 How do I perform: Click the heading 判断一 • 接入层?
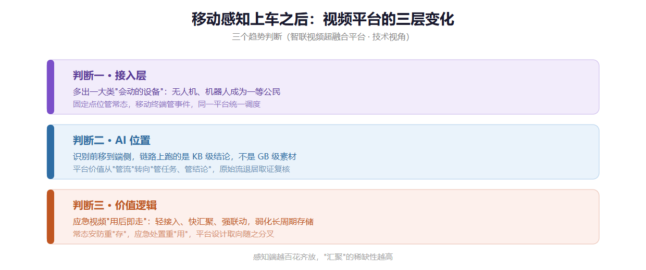[x=109, y=75]
